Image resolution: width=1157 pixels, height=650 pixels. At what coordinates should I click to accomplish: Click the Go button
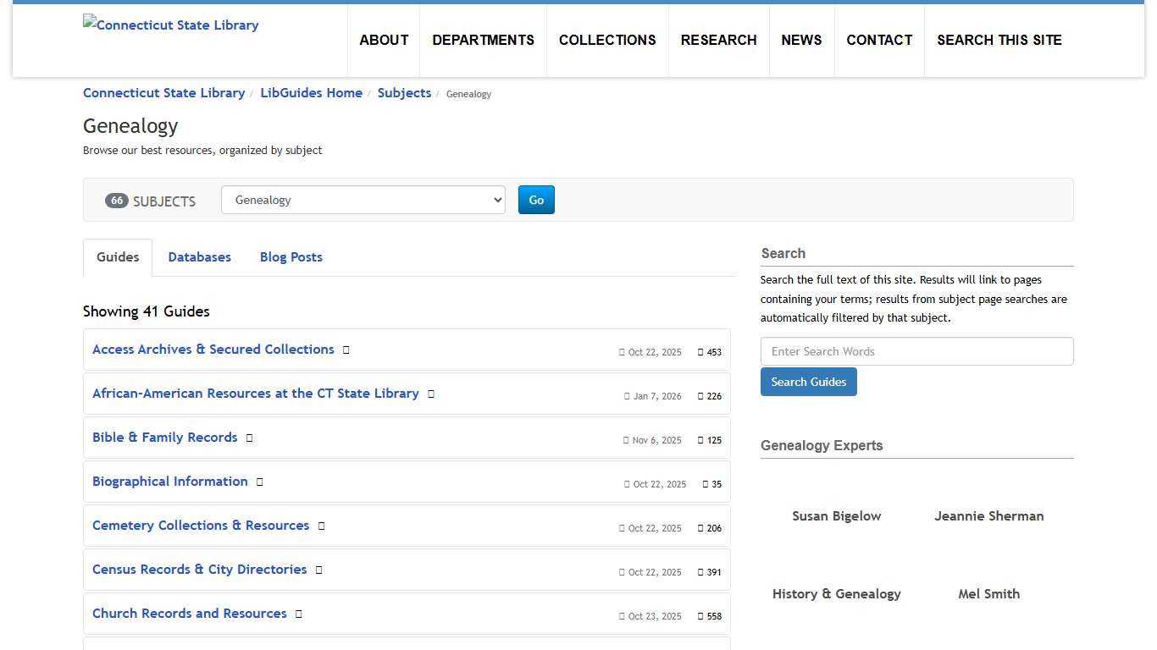[536, 200]
